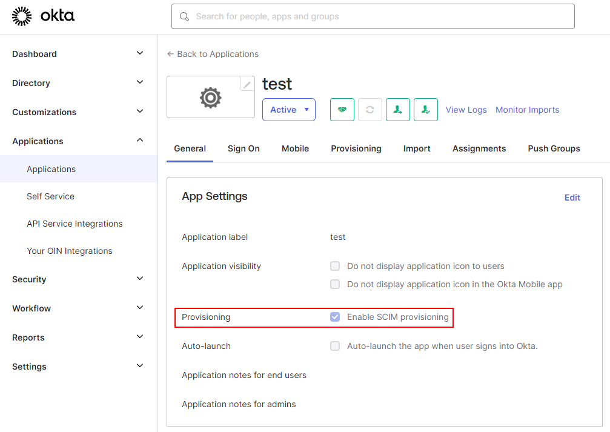The height and width of the screenshot is (432, 610).
Task: Click the green handshake icon button
Action: (x=342, y=110)
